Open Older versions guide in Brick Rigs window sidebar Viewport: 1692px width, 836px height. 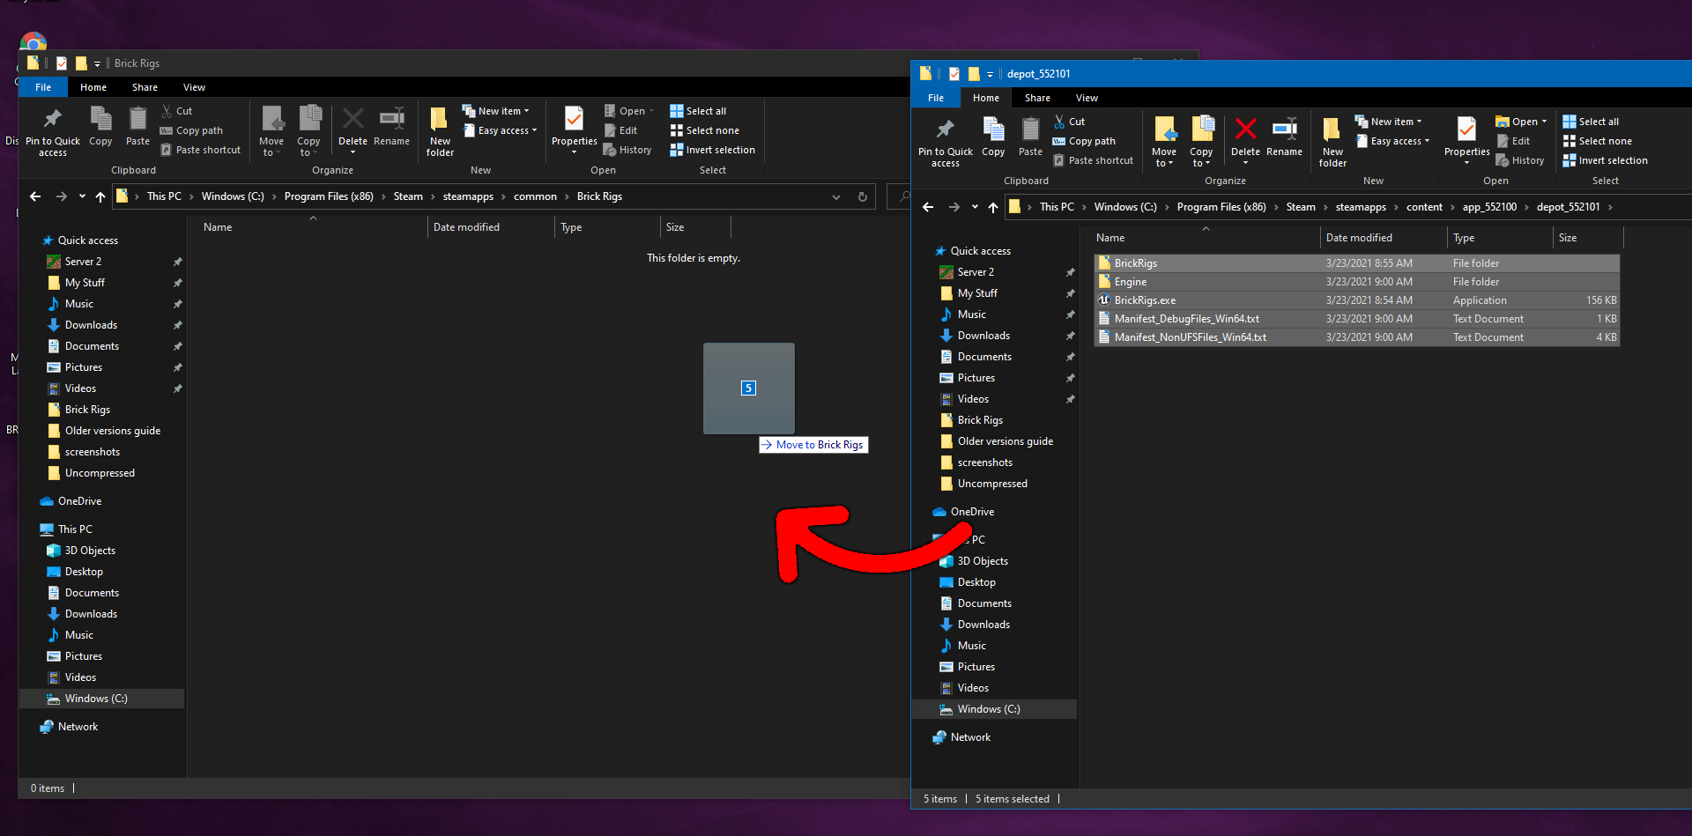tap(112, 431)
